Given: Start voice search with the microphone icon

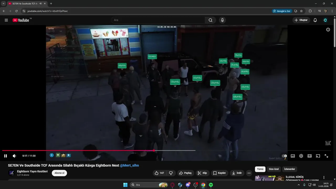Looking at the screenshot, I should point(222,20).
